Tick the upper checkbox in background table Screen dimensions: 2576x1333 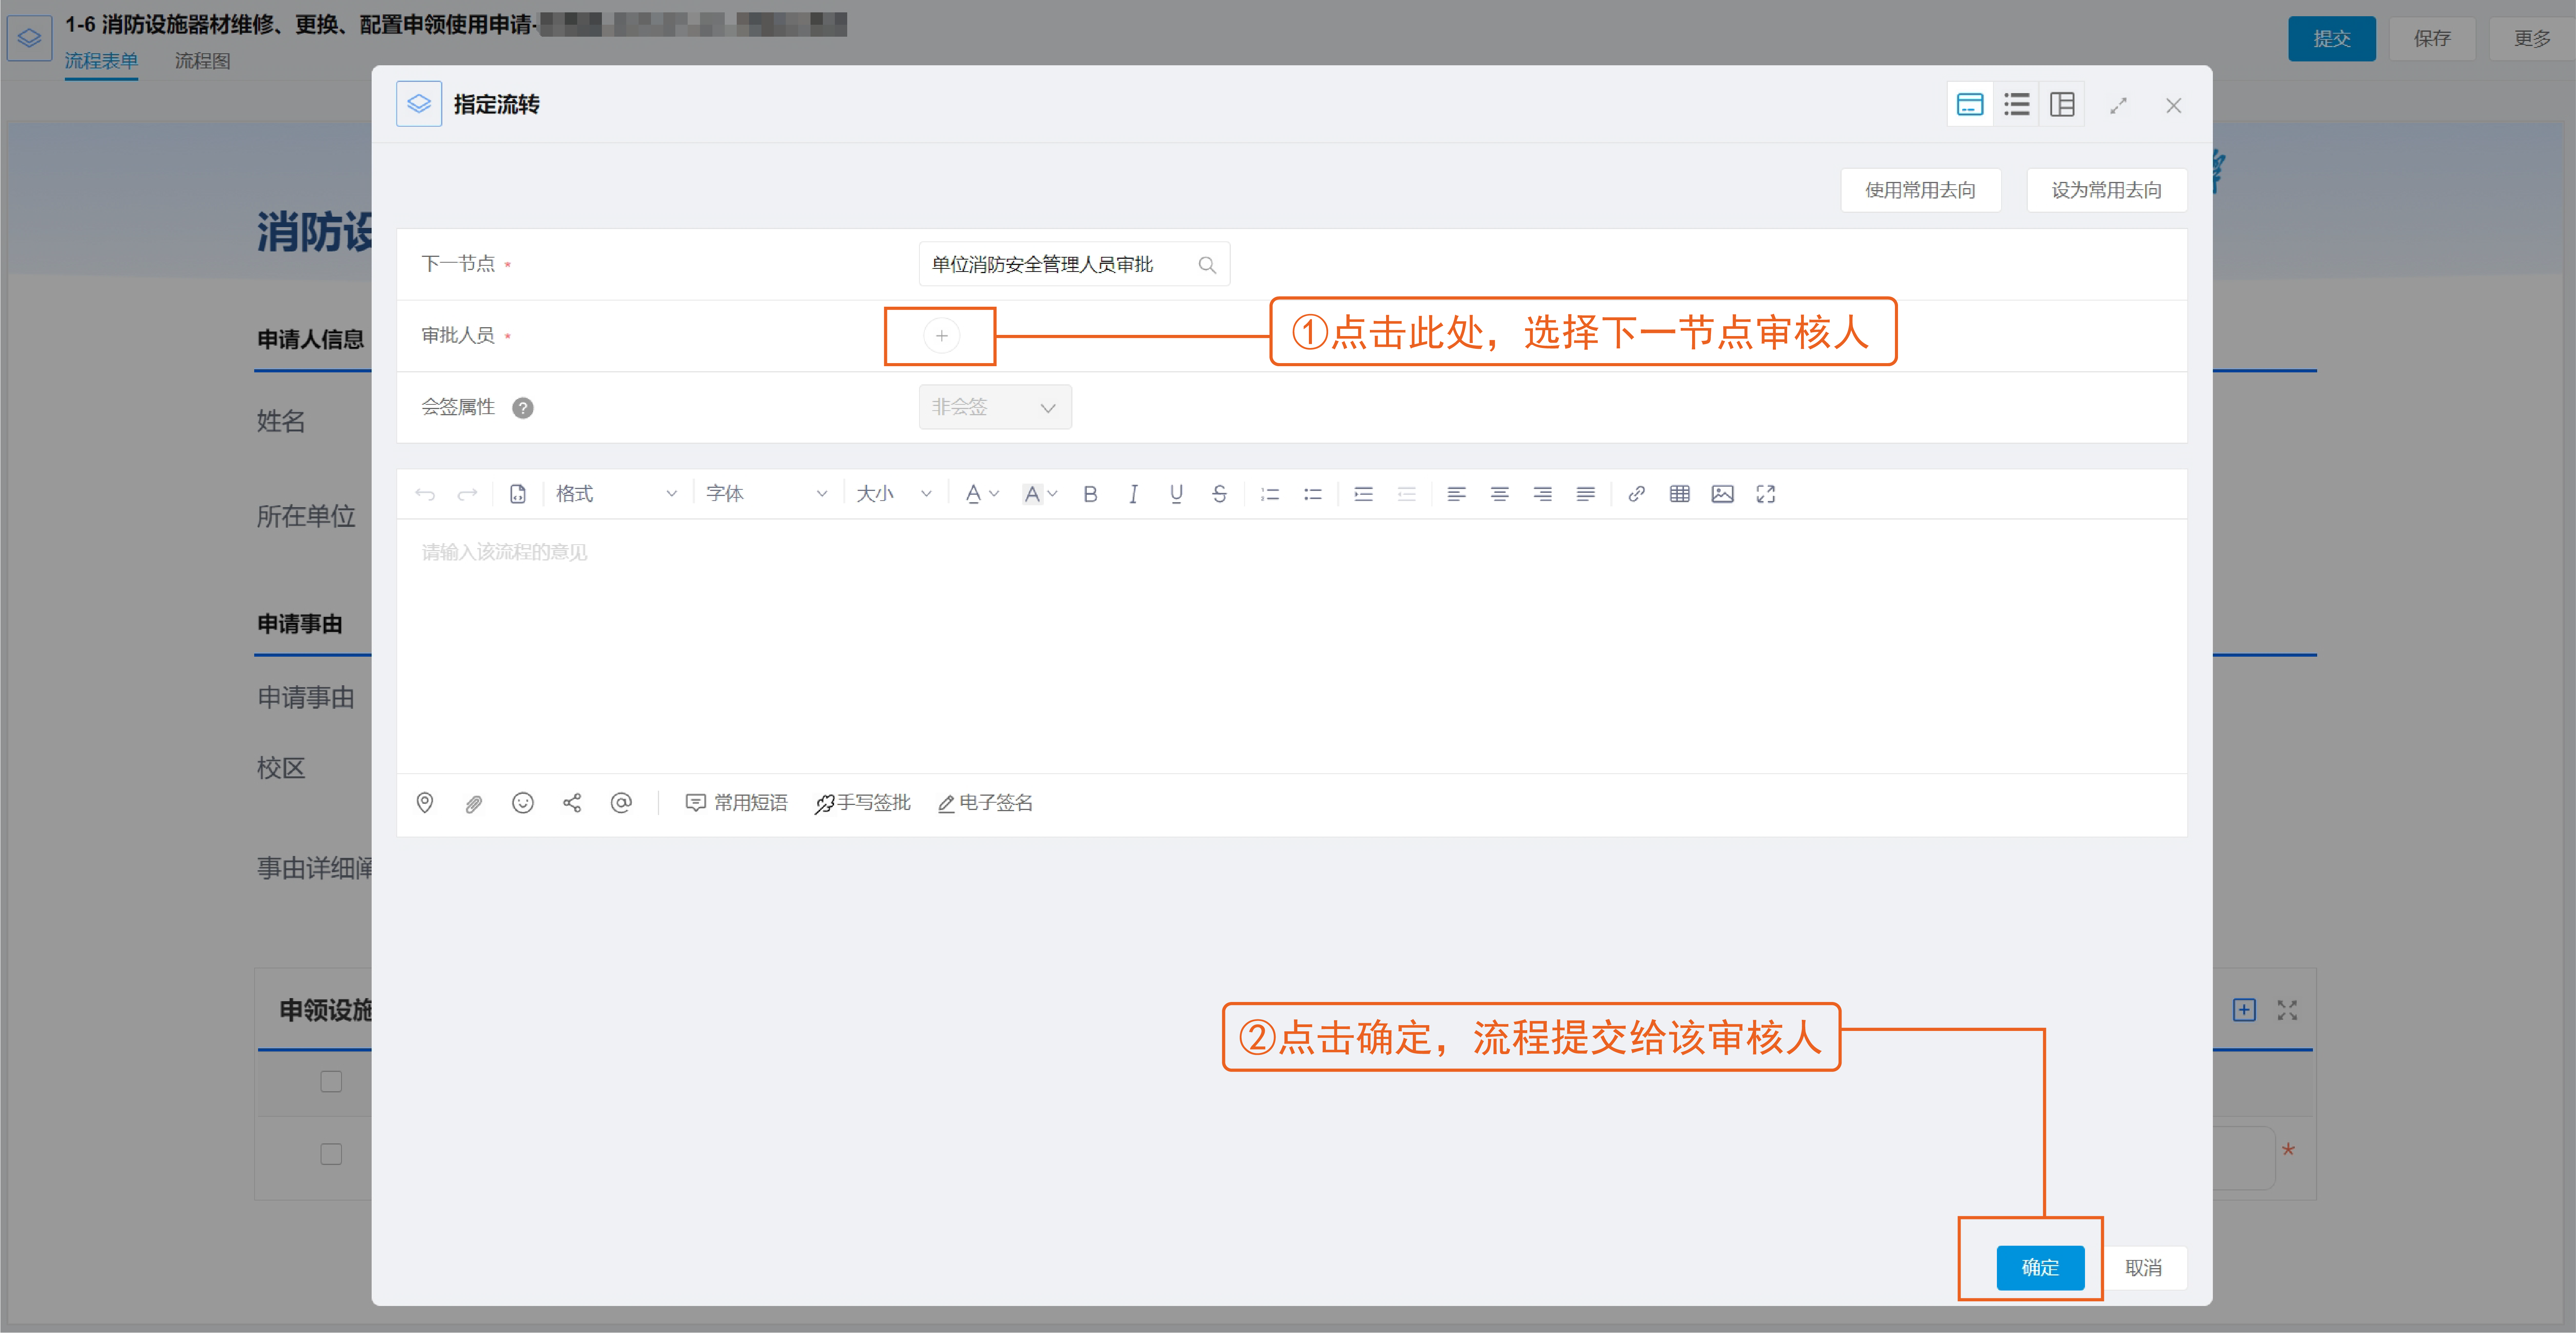[x=331, y=1082]
